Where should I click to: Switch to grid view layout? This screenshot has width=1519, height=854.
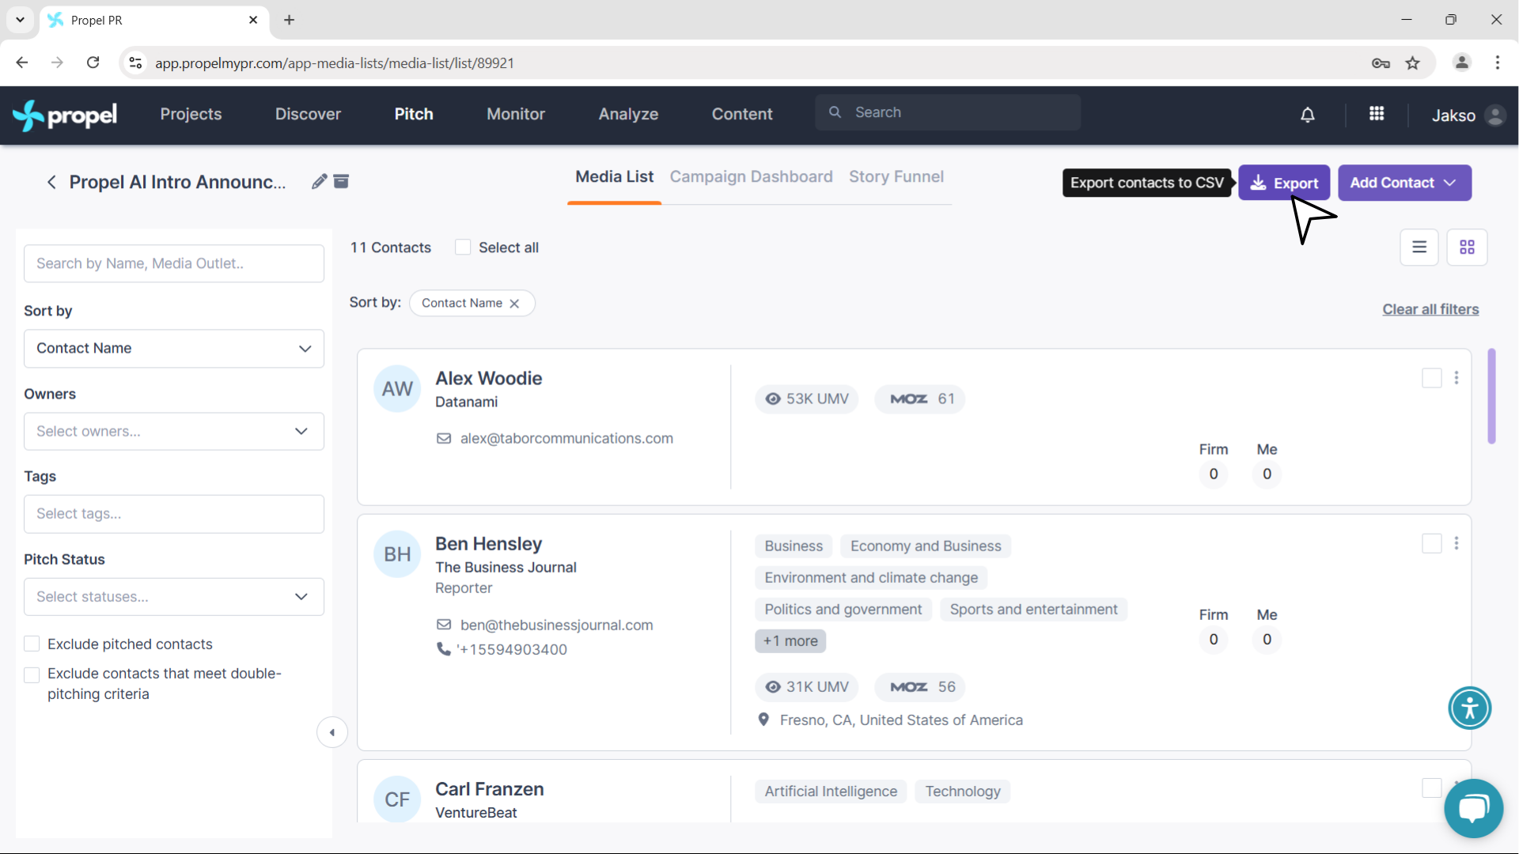point(1467,248)
